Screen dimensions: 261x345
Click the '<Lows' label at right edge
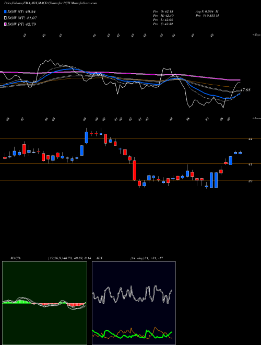[256, 118]
